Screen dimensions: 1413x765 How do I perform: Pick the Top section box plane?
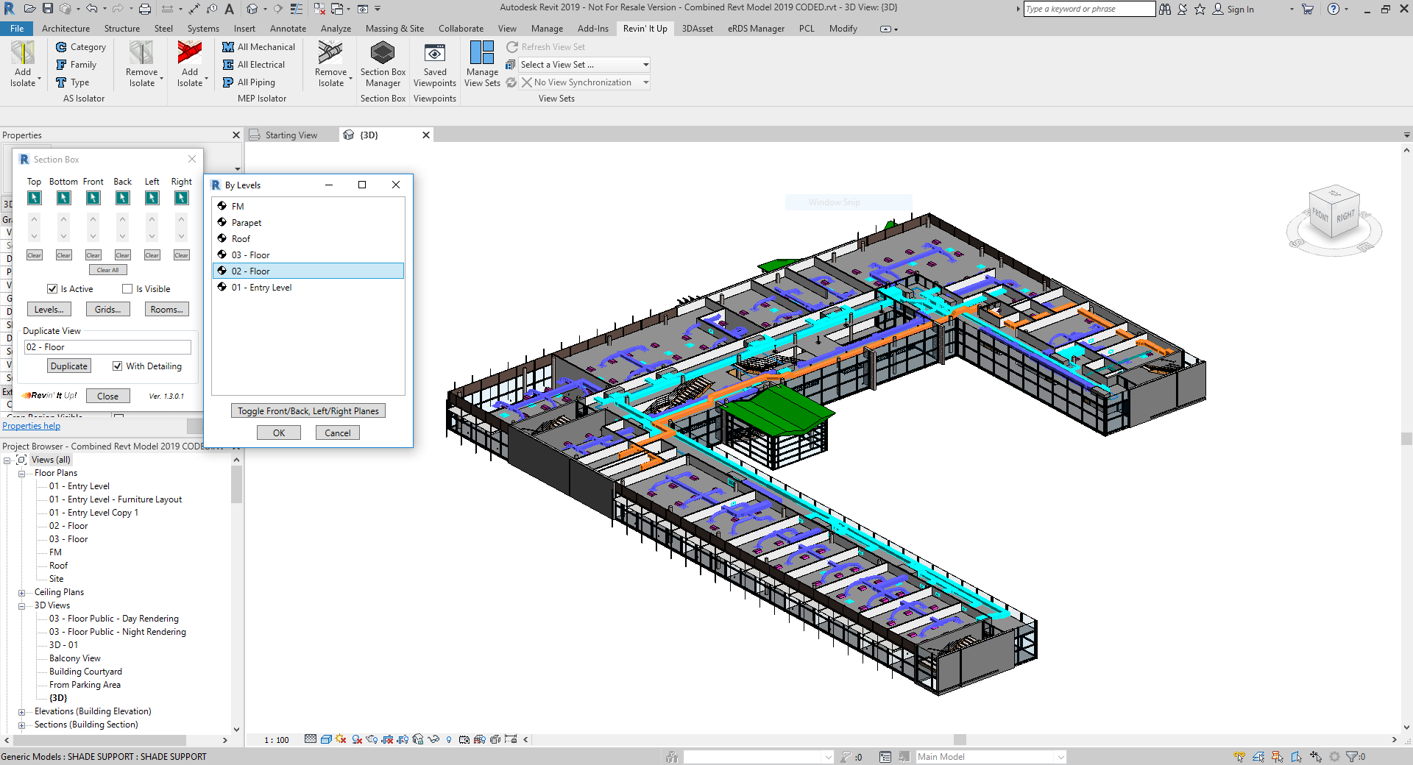tap(35, 198)
